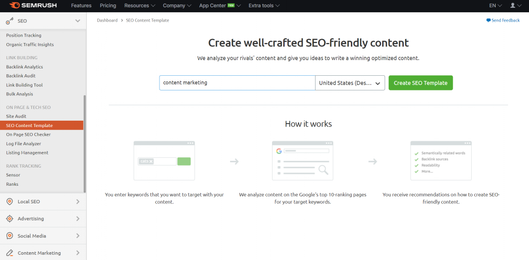Select SEO Content Template in sidebar
Image resolution: width=529 pixels, height=260 pixels.
[x=42, y=126]
